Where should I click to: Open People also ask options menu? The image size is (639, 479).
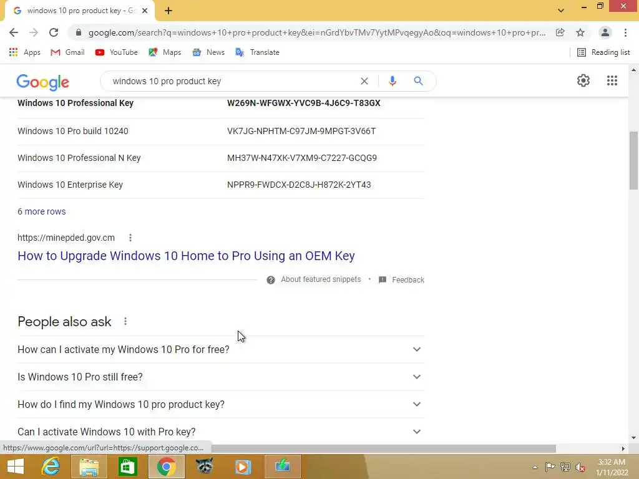coord(125,321)
